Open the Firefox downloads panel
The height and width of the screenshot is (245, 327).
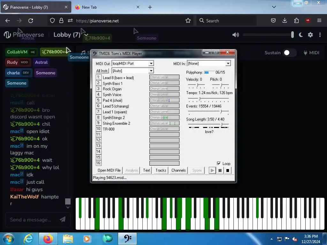pyautogui.click(x=285, y=21)
